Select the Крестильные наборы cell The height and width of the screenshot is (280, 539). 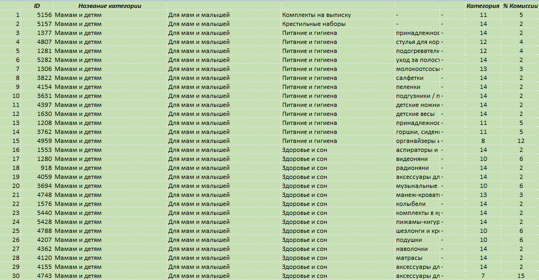pos(337,24)
